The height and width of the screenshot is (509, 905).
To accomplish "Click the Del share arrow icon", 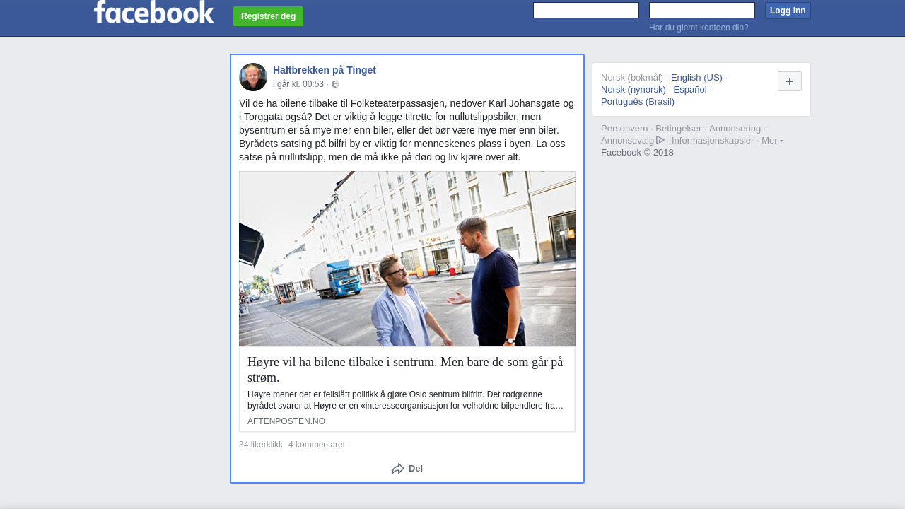I will pos(398,469).
